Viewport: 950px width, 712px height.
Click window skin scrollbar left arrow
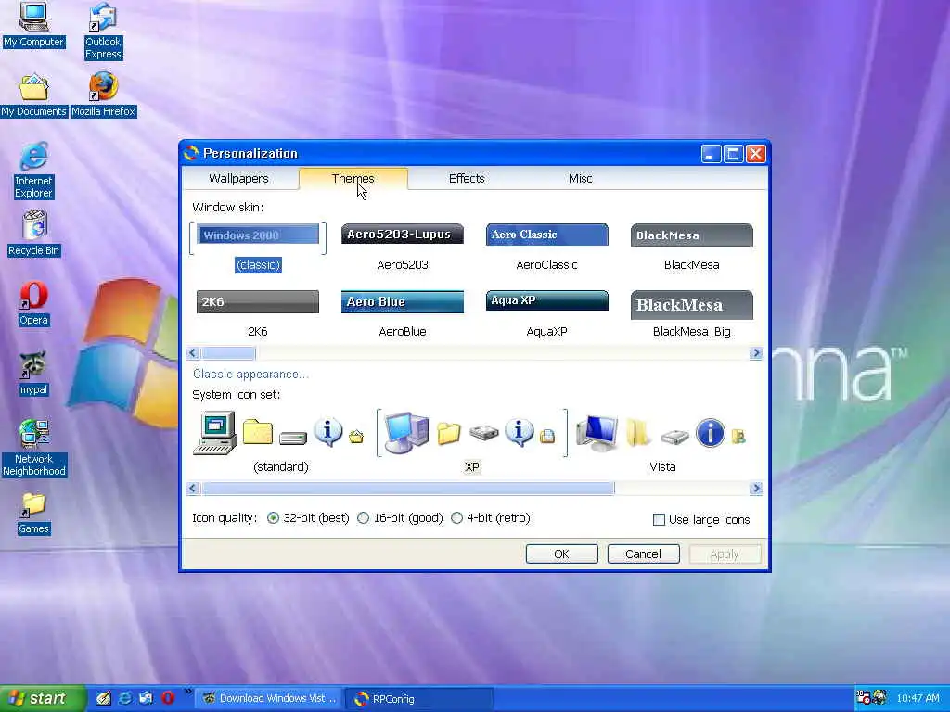[x=193, y=353]
